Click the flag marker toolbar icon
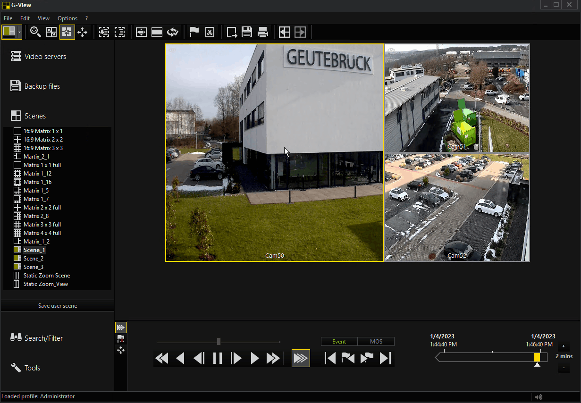Image resolution: width=581 pixels, height=403 pixels. tap(194, 32)
